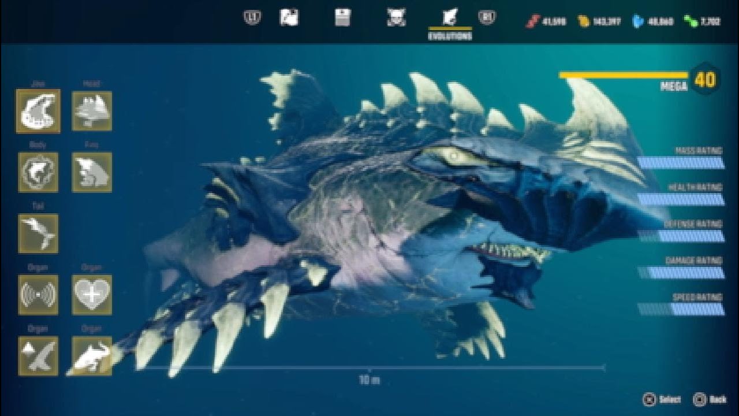Select the sonar organ slot
Viewport: 739px width, 416px height.
tap(38, 295)
